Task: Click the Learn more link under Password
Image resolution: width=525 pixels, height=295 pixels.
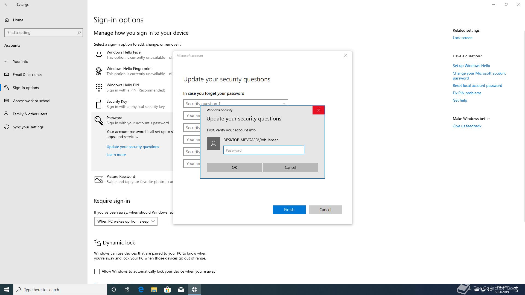Action: pyautogui.click(x=116, y=155)
